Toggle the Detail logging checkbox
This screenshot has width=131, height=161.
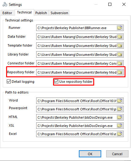(9, 82)
